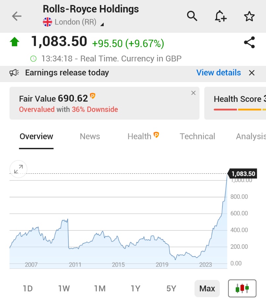The width and height of the screenshot is (266, 304).
Task: Open the Health Score card
Action: click(x=235, y=103)
